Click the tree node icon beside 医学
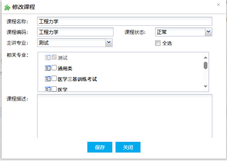 pyautogui.click(x=48, y=89)
